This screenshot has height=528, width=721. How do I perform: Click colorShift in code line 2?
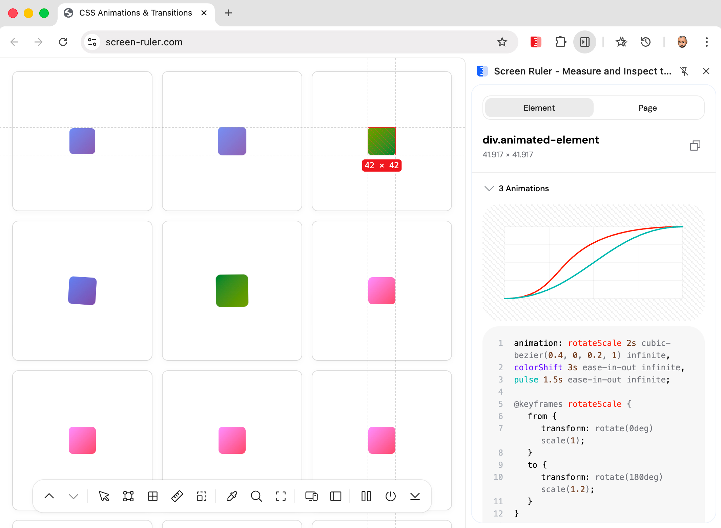click(538, 367)
